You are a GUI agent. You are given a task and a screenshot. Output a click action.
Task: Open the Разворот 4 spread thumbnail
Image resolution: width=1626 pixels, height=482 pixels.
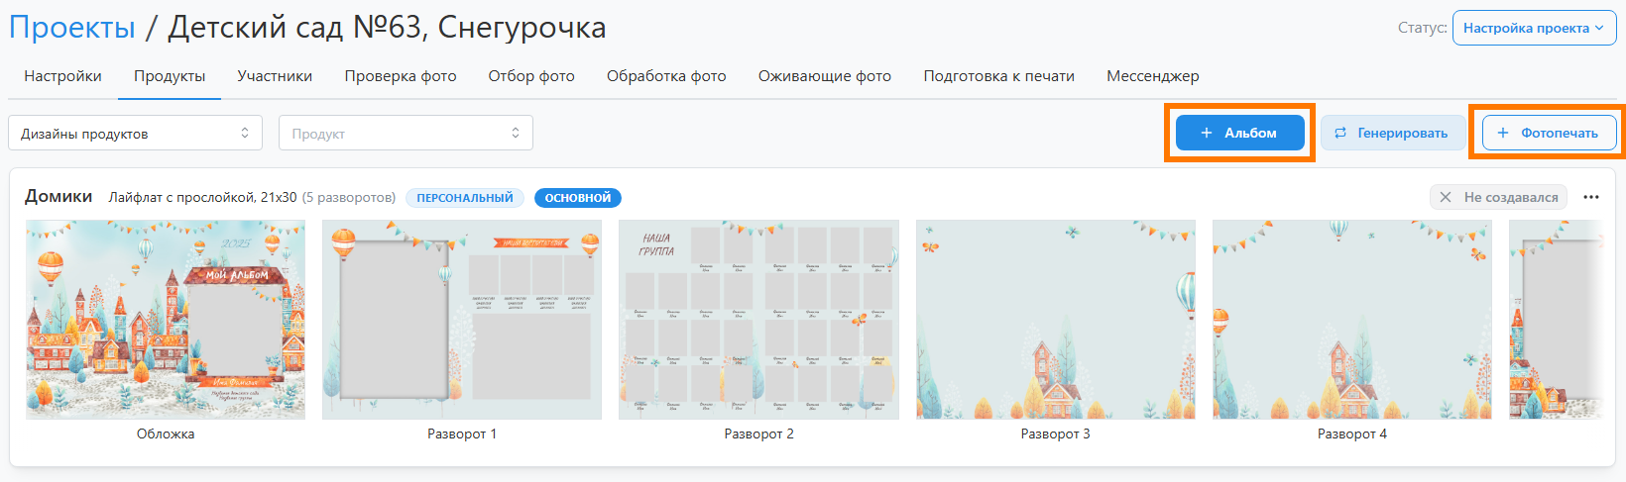1351,320
